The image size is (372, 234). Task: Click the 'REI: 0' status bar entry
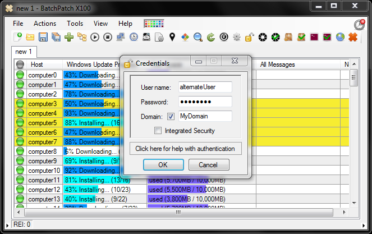(22, 224)
